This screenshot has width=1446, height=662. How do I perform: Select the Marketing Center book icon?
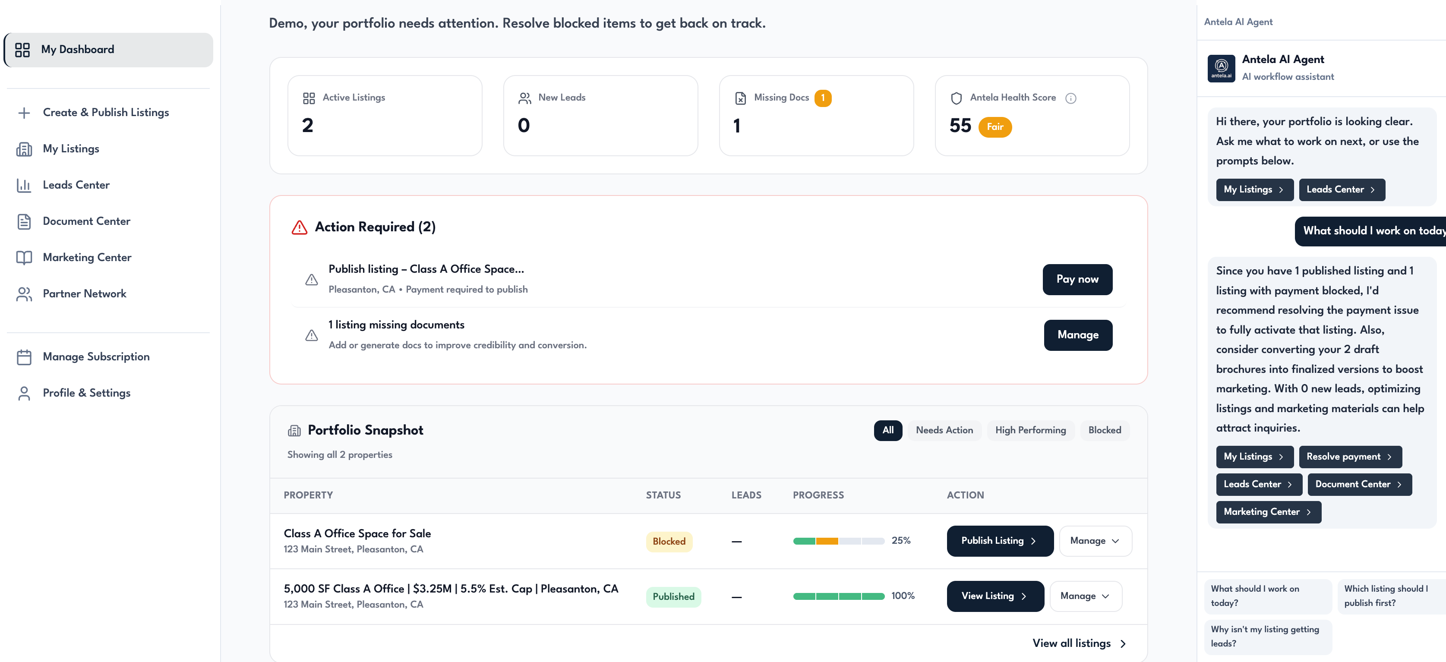[24, 258]
